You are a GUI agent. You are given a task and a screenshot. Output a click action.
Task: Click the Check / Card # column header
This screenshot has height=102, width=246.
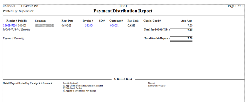pyautogui.click(x=152, y=21)
